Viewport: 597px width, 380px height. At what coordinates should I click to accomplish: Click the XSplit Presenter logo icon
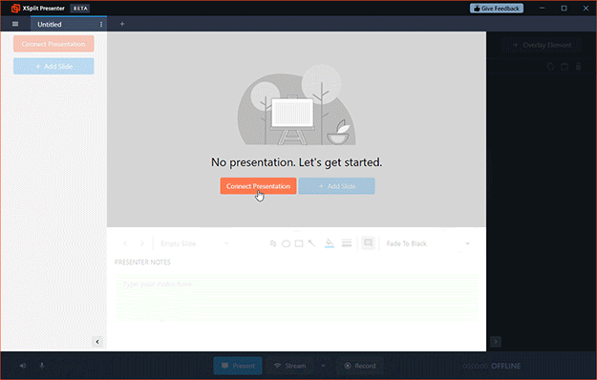(x=15, y=8)
